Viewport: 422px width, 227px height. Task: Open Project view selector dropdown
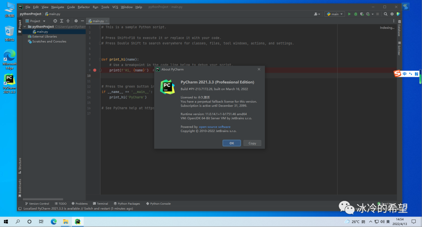tap(35, 21)
